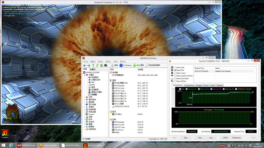Click the Back arrow in AIDA64 toolbar

84,65
